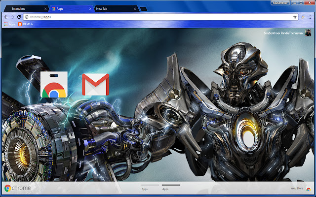The image size is (316, 197).
Task: Select the second Apps page indicator
Action: pos(165,188)
